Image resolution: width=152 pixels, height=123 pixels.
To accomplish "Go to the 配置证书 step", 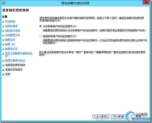I will (x=10, y=40).
